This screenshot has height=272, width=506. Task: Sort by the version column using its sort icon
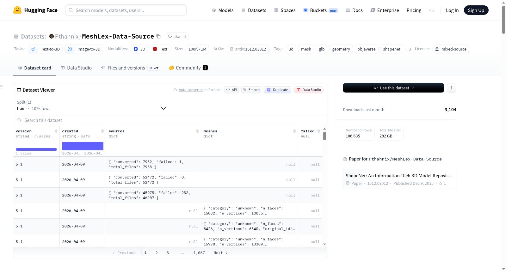(x=56, y=131)
